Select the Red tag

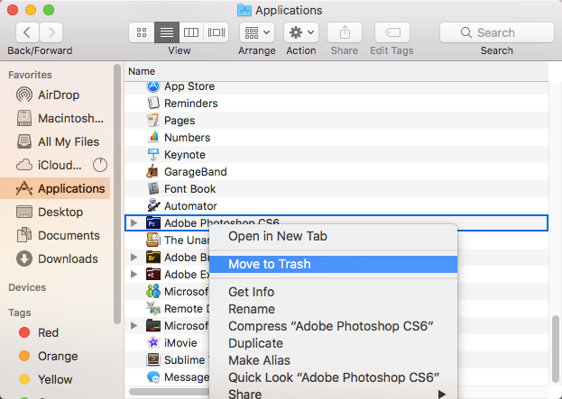coord(55,332)
